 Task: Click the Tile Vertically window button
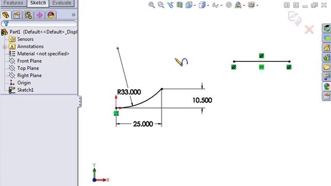tap(296, 5)
